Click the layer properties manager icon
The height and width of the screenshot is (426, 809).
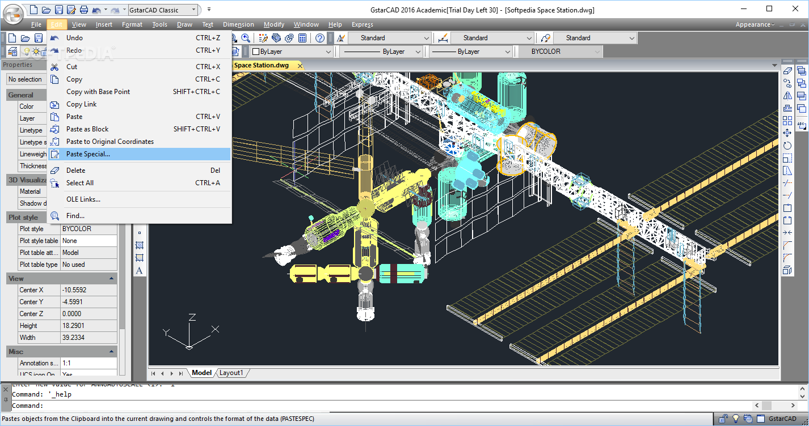[12, 52]
